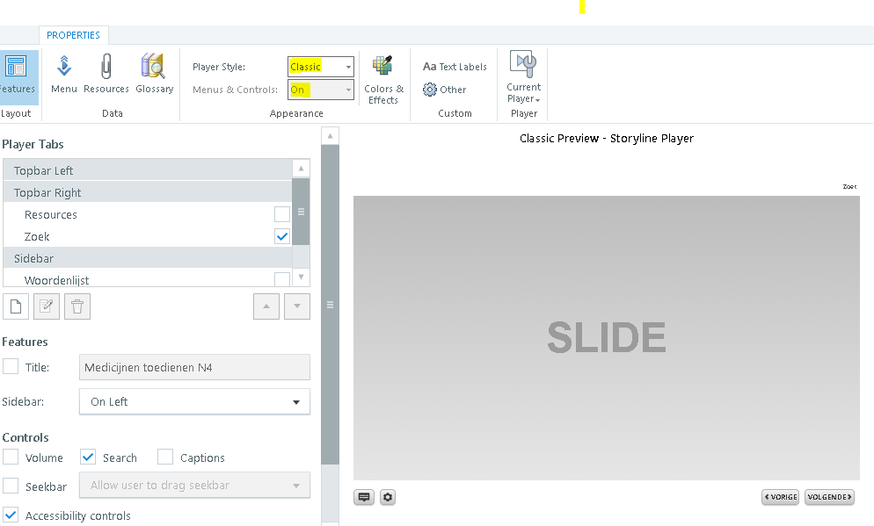Click Player Tabs list scroll-down arrow

(301, 277)
